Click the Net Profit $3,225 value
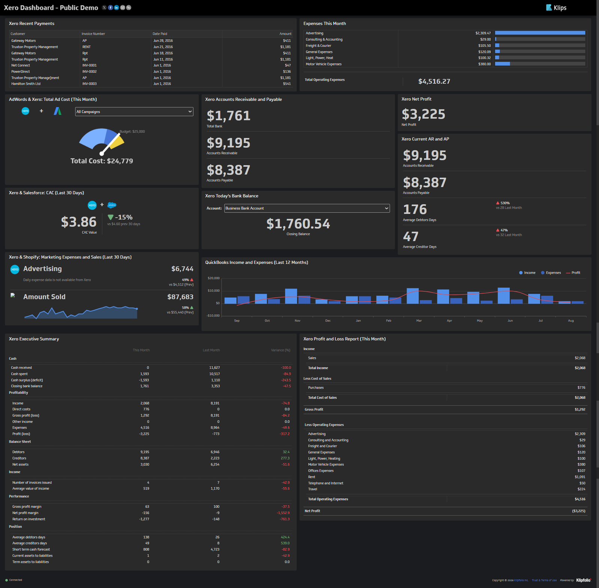The height and width of the screenshot is (588, 599). point(423,114)
